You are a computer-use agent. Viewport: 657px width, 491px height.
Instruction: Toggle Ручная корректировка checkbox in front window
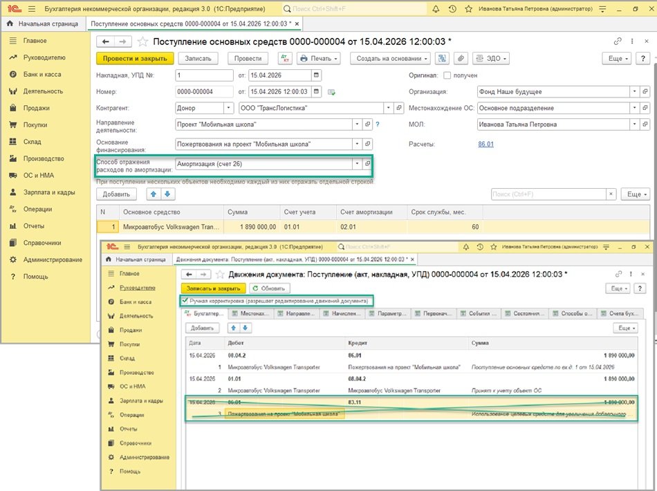[x=185, y=300]
